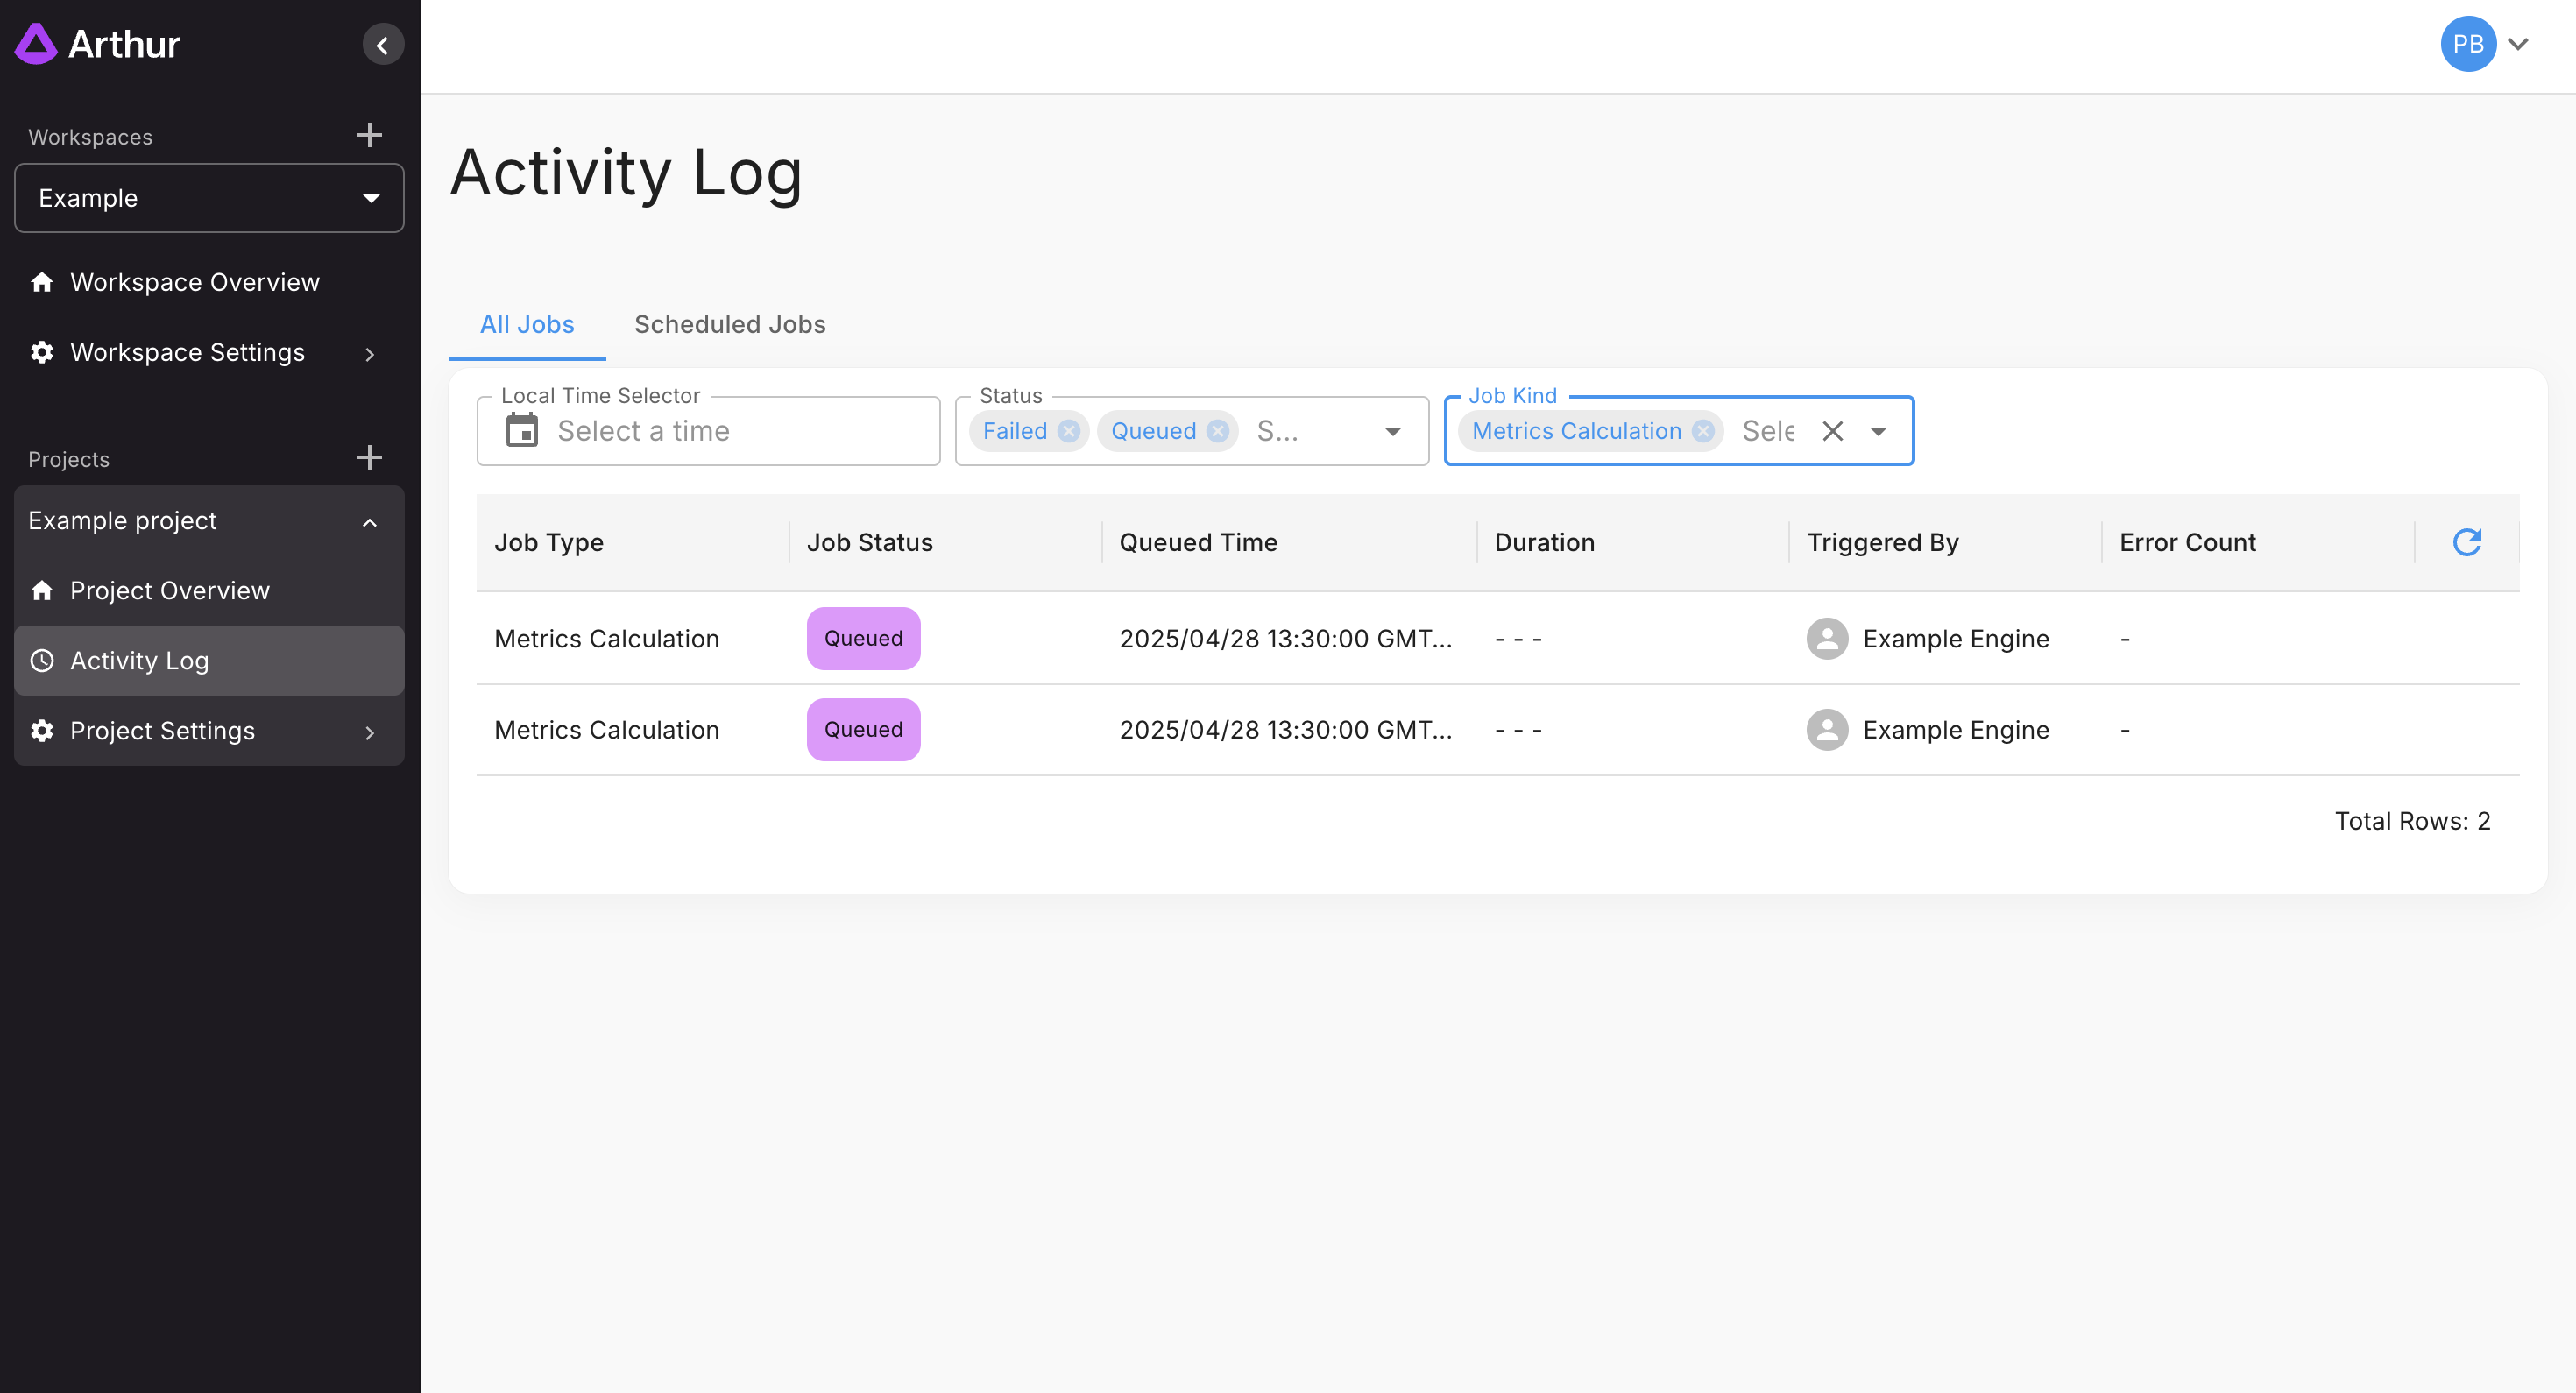Clear all Job Kind selections
This screenshot has width=2576, height=1393.
(x=1832, y=431)
